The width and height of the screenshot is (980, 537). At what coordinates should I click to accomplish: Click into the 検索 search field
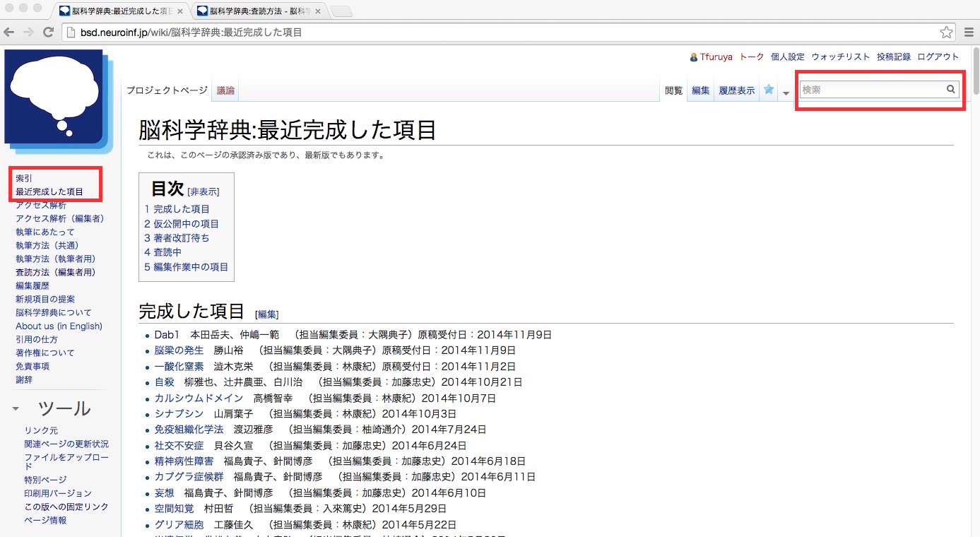(x=873, y=90)
